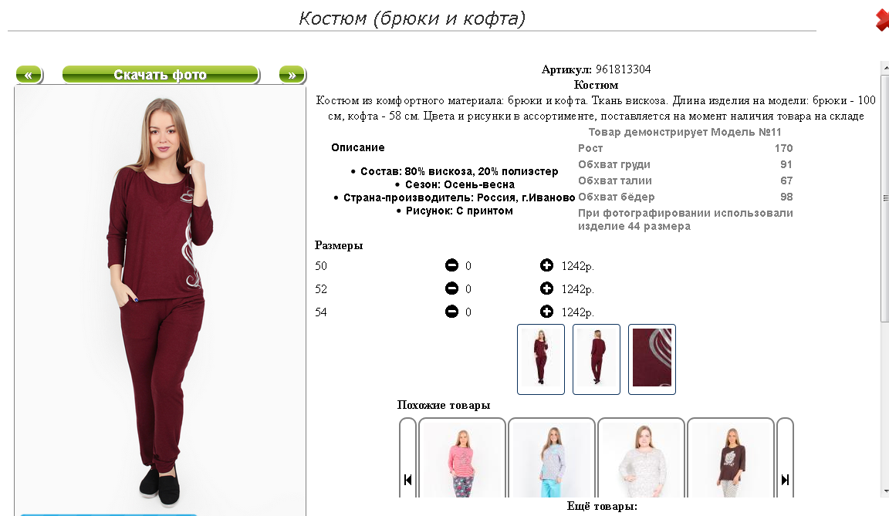Increase quantity for size 54
Image resolution: width=889 pixels, height=516 pixels.
[x=546, y=312]
